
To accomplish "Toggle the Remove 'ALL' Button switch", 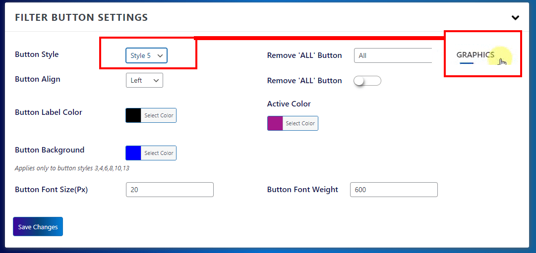I will [367, 81].
